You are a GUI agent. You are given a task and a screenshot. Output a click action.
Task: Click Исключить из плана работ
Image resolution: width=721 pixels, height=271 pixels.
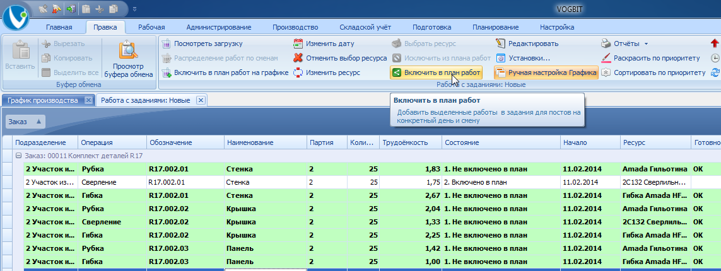(442, 59)
